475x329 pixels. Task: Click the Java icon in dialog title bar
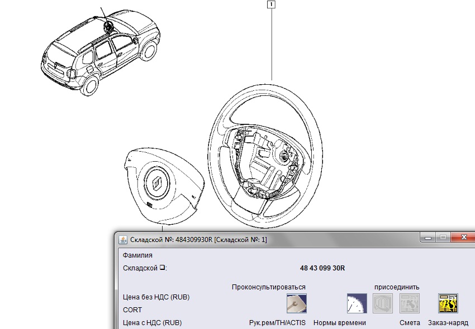[x=123, y=239]
